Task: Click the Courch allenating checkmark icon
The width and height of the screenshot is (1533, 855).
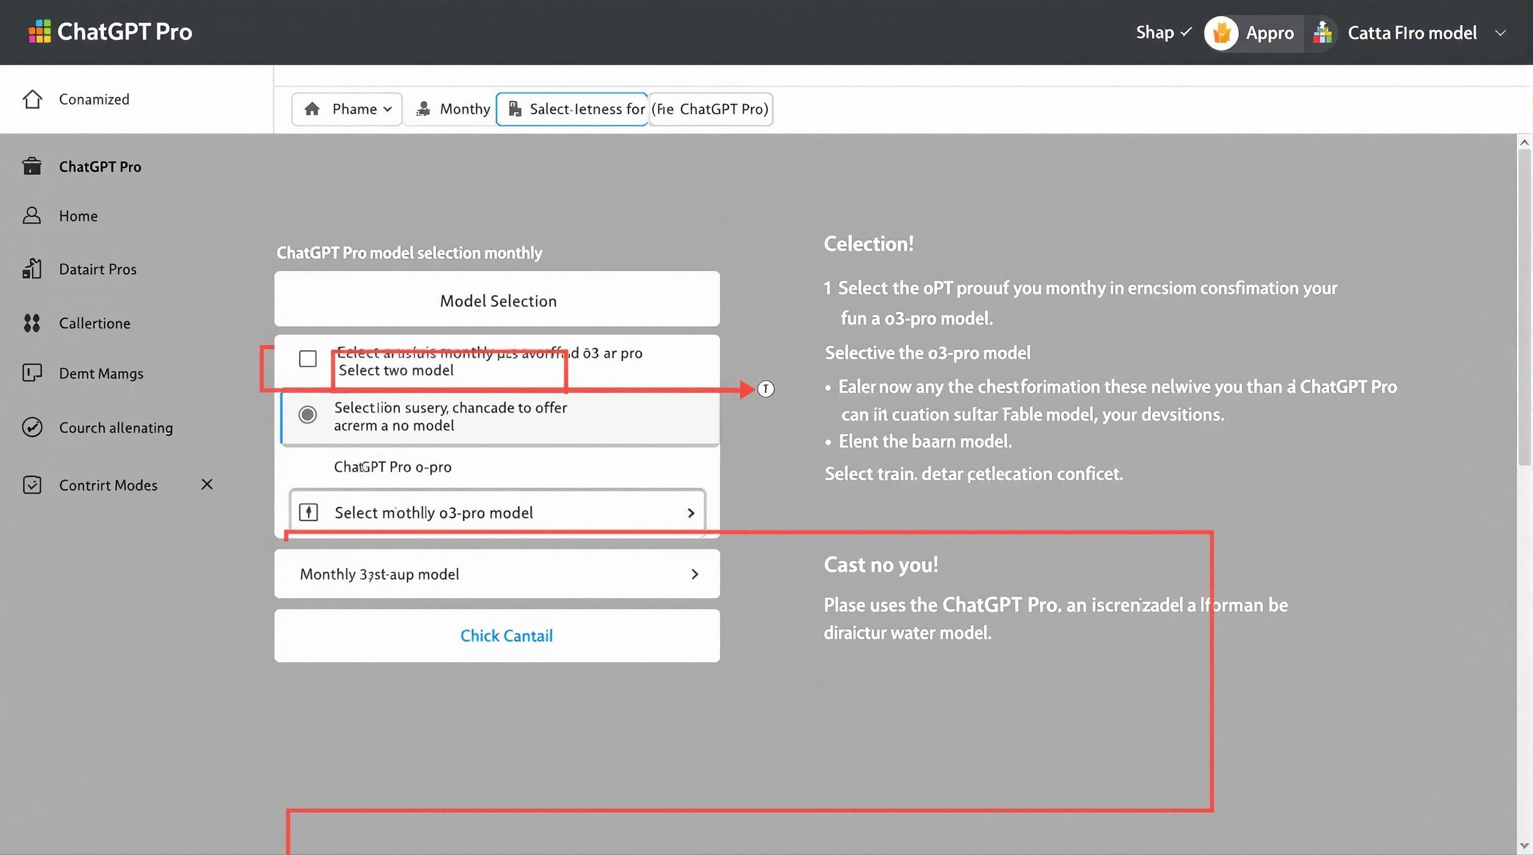Action: (x=32, y=427)
